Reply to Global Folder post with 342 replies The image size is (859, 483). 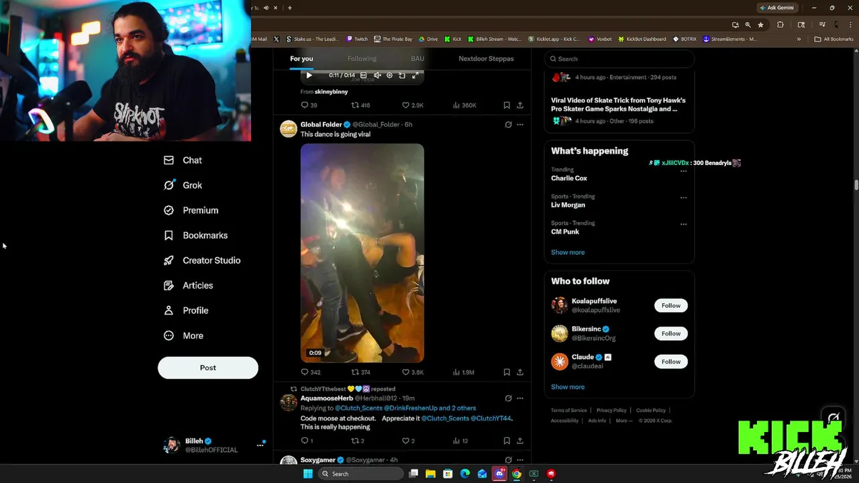pyautogui.click(x=310, y=372)
